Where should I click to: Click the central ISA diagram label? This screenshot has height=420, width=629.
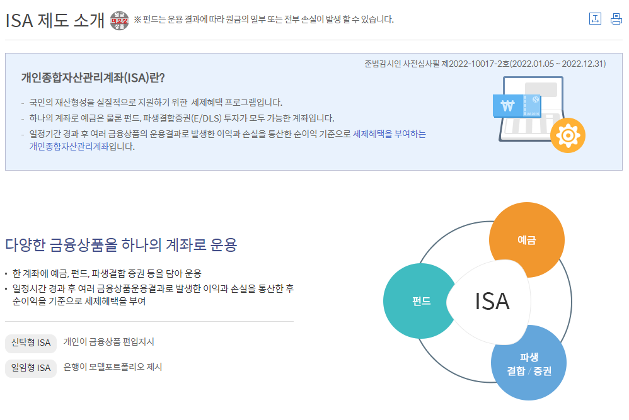(492, 302)
